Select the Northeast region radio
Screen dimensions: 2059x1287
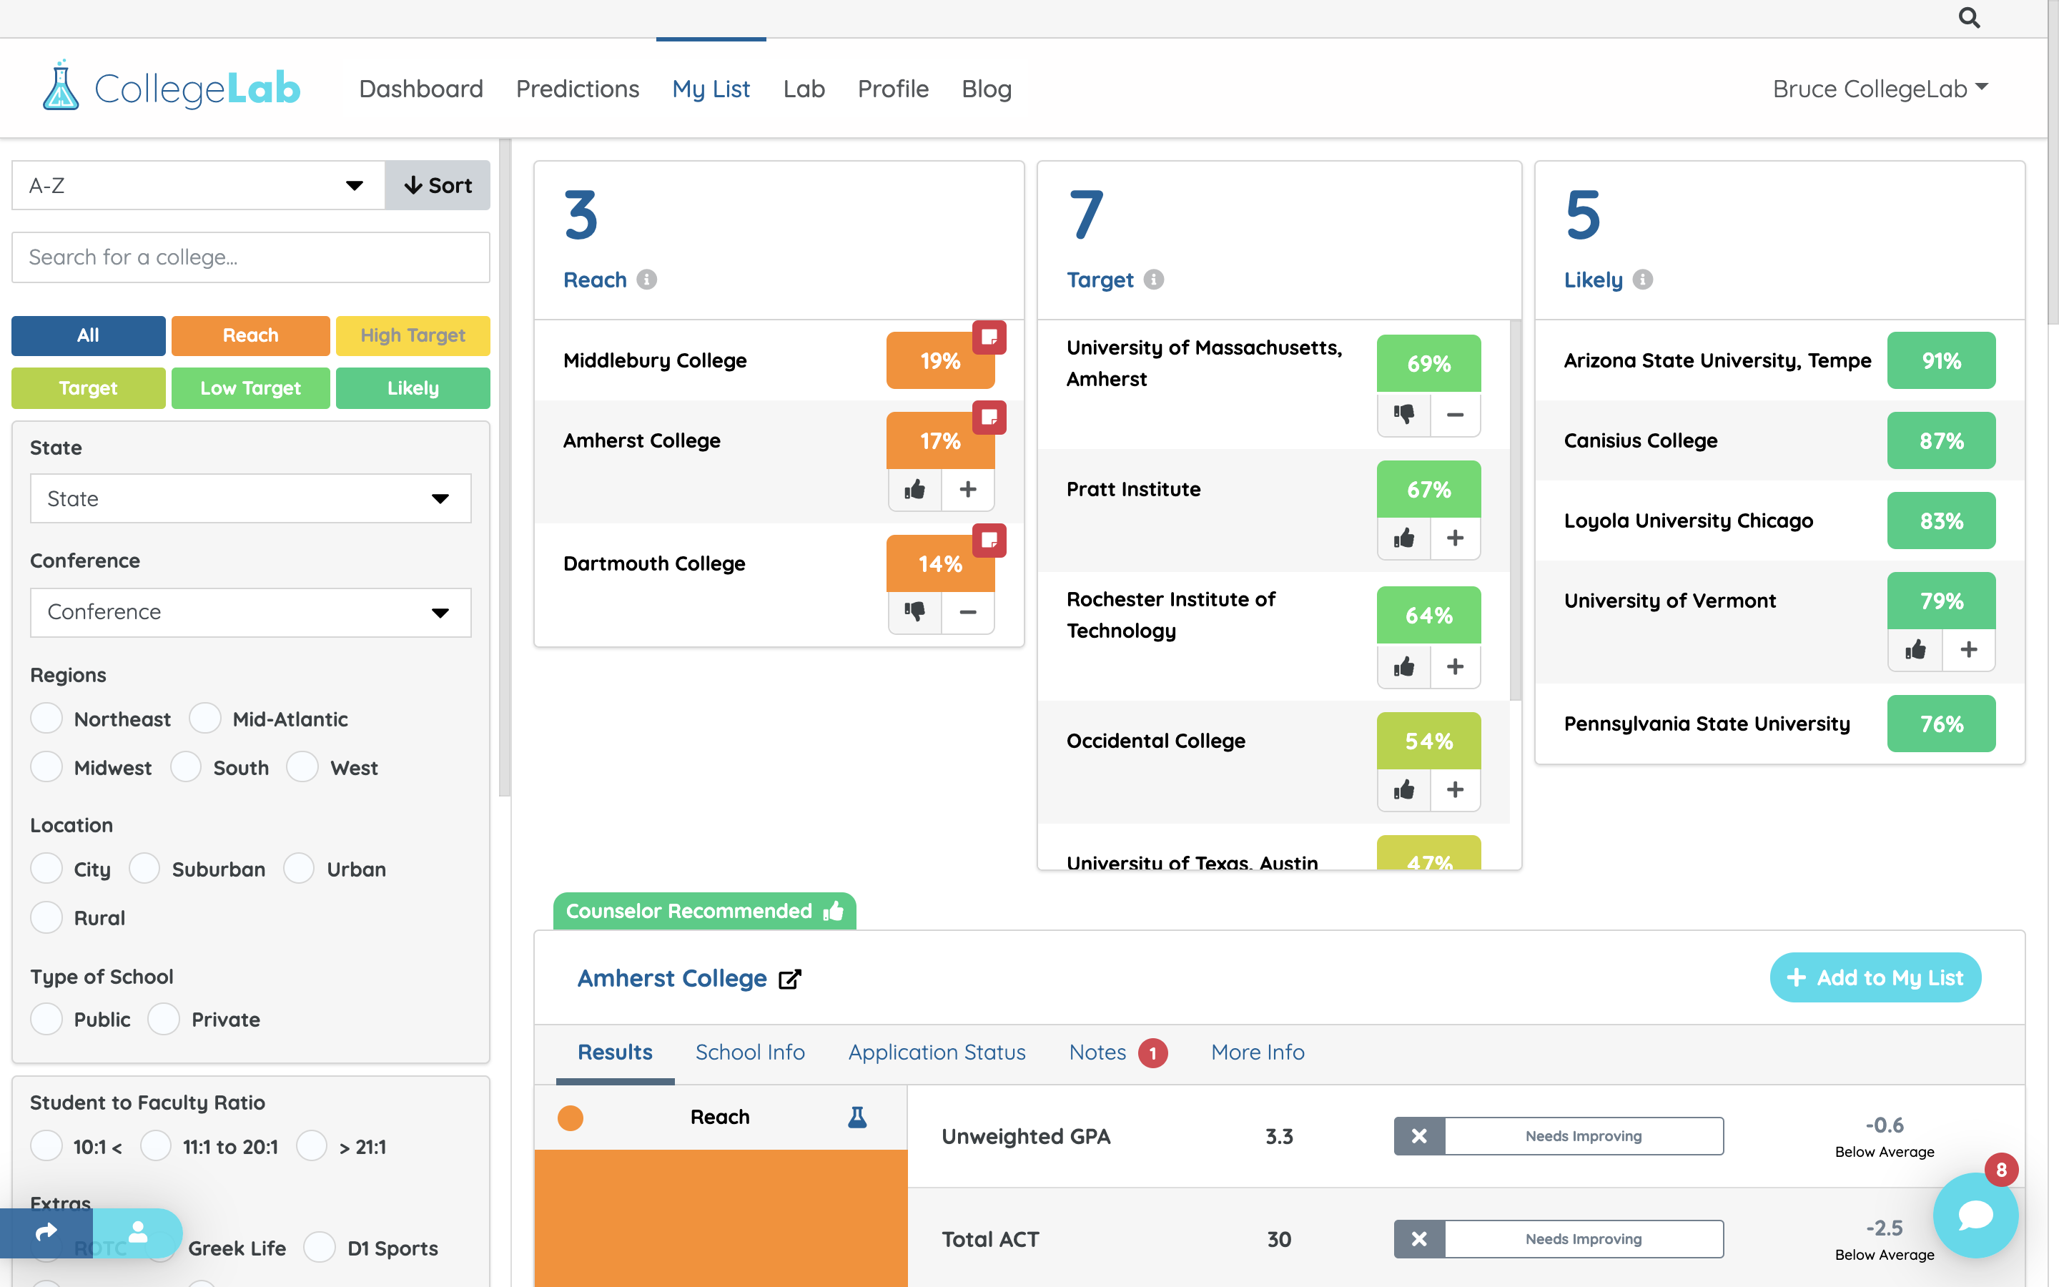pyautogui.click(x=46, y=719)
